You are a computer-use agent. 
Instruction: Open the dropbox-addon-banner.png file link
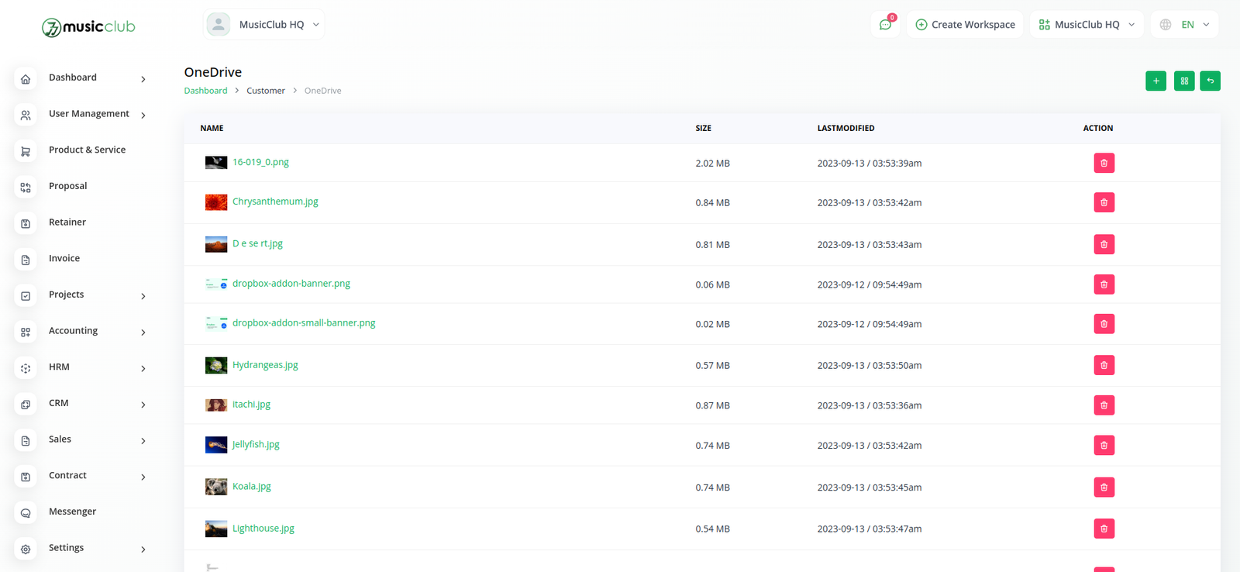pos(291,284)
